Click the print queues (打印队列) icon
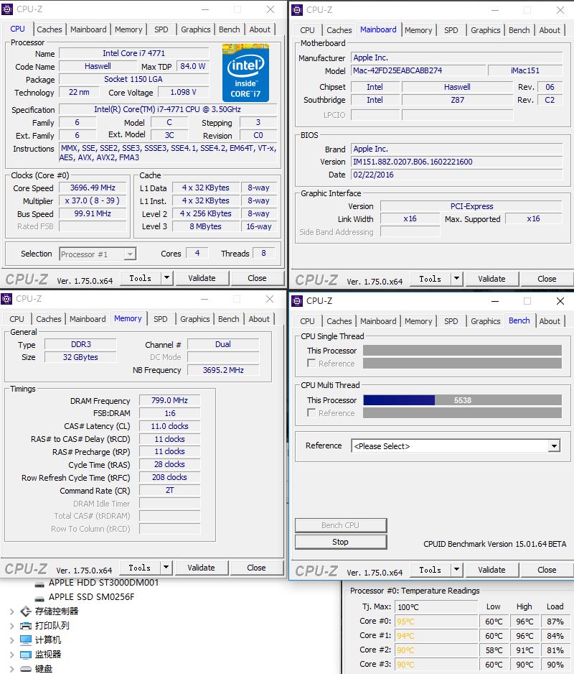Screen dimensions: 574x674 coord(26,626)
